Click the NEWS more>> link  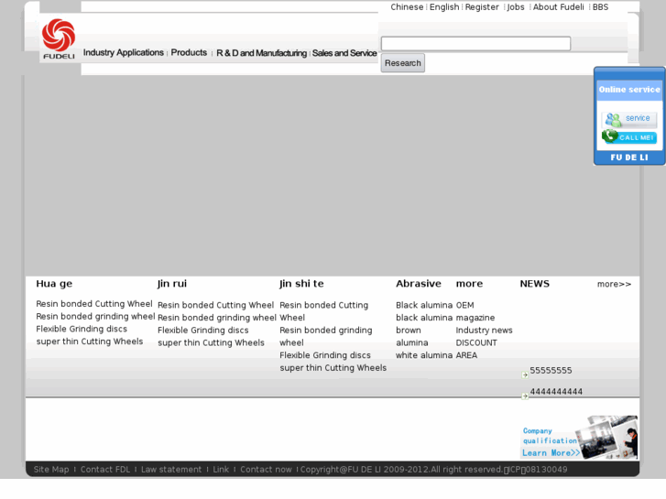click(x=614, y=284)
